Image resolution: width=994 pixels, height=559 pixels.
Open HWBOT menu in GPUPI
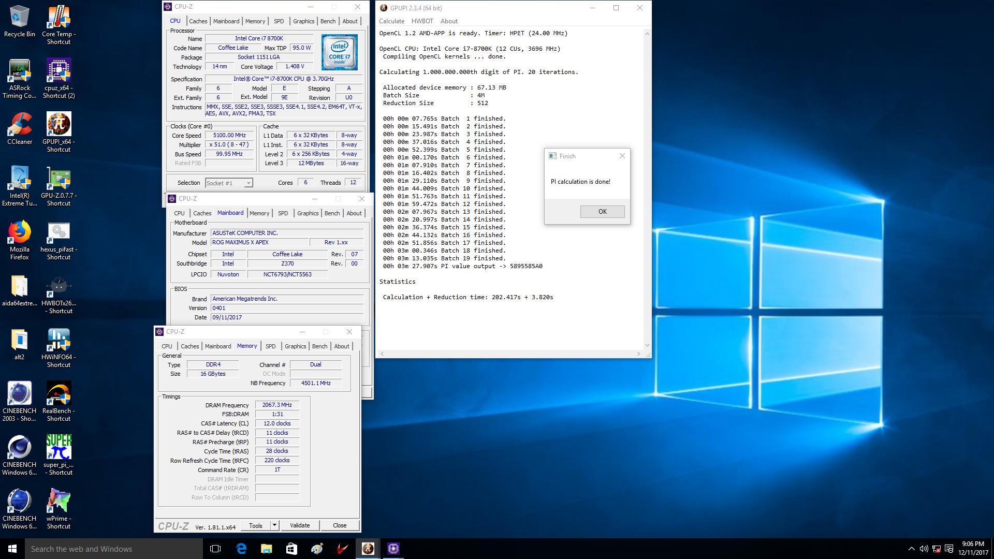click(x=422, y=21)
